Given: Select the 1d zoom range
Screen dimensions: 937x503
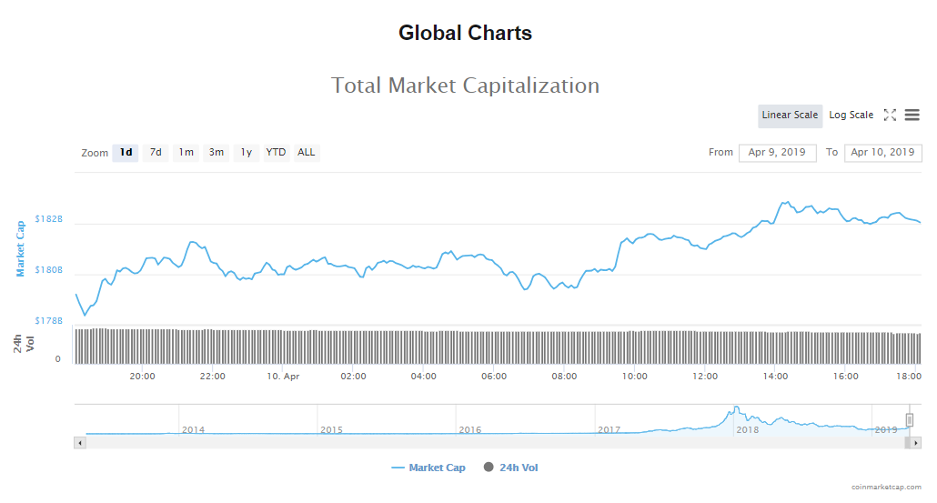Looking at the screenshot, I should [x=126, y=153].
